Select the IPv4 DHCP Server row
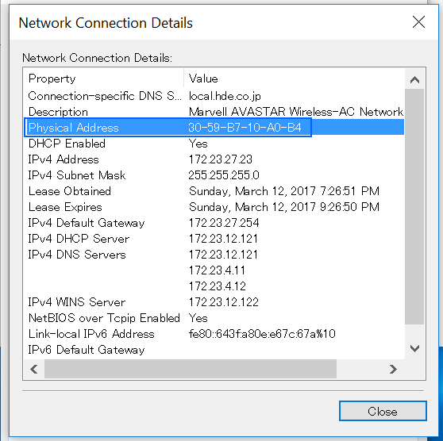443x441 pixels. (x=214, y=239)
